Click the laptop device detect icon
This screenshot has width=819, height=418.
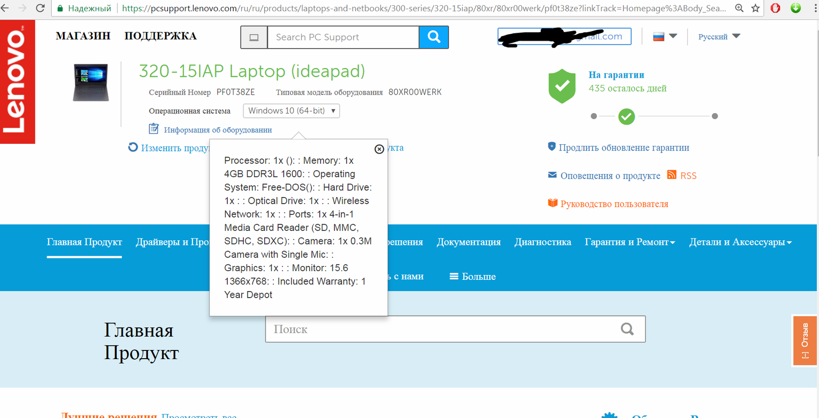254,37
